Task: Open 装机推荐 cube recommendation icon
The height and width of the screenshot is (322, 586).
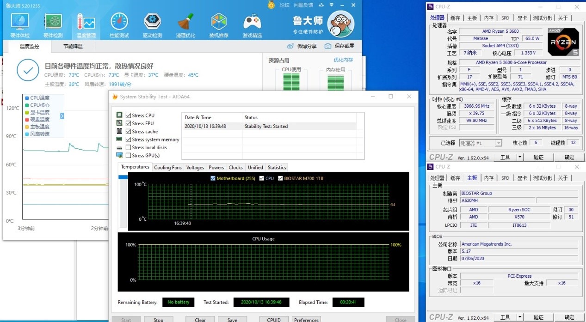Action: (x=219, y=25)
